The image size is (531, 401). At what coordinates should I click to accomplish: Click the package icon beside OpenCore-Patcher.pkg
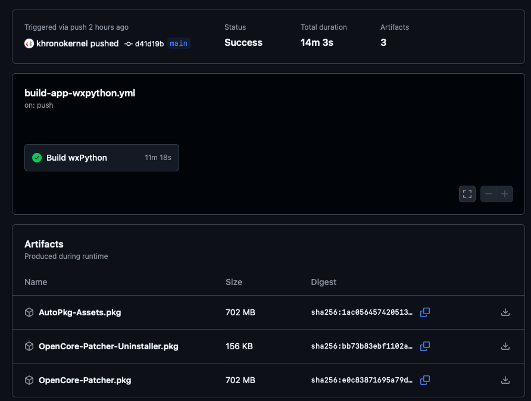pos(29,380)
